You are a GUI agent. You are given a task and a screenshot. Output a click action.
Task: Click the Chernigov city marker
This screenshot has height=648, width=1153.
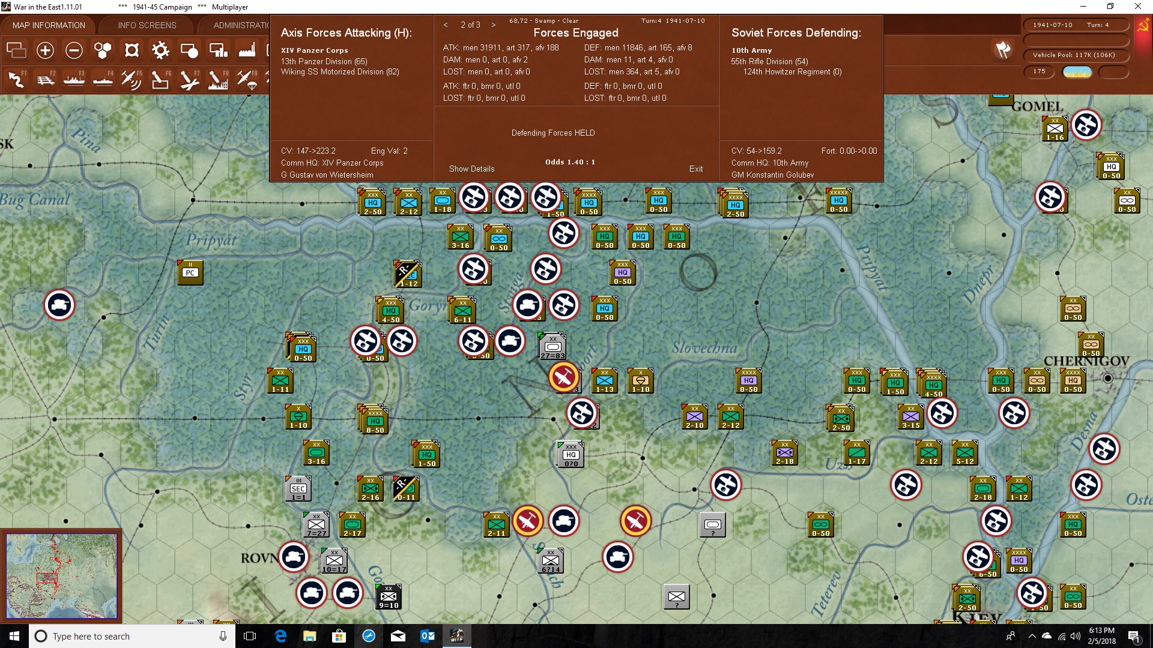(1108, 378)
